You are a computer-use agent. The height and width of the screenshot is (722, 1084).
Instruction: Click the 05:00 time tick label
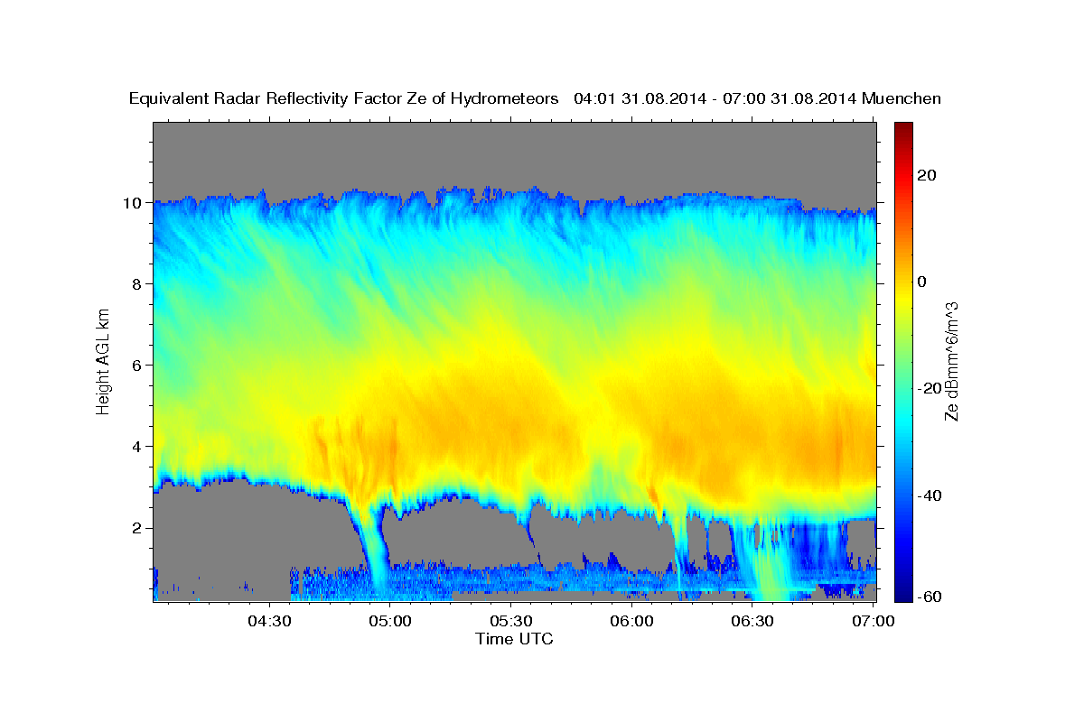pyautogui.click(x=390, y=621)
